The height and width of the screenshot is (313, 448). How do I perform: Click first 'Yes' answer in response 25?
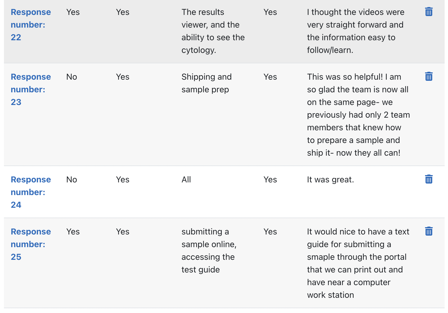click(73, 232)
